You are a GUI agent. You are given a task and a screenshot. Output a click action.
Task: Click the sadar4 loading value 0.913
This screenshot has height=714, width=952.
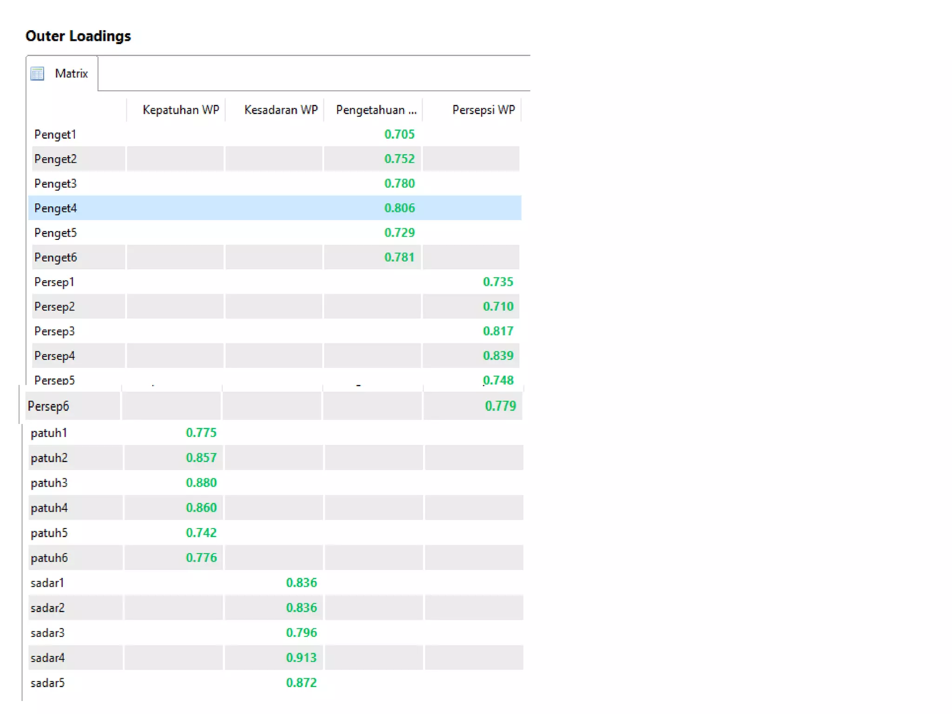[301, 658]
